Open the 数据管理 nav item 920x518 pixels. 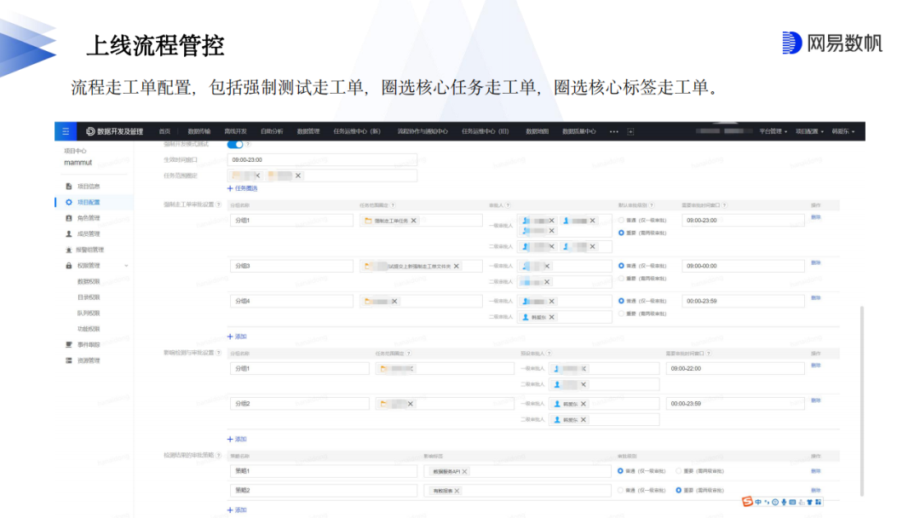[308, 131]
